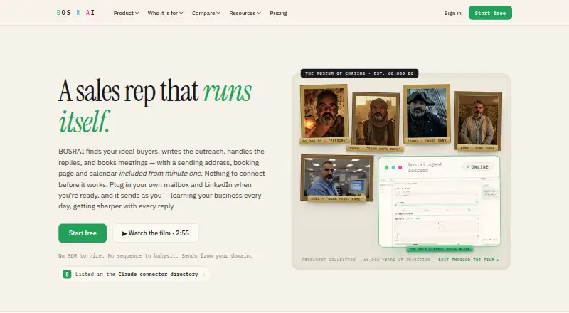Open the Claude connector directory link
Image resolution: width=569 pixels, height=313 pixels.
tap(134, 274)
